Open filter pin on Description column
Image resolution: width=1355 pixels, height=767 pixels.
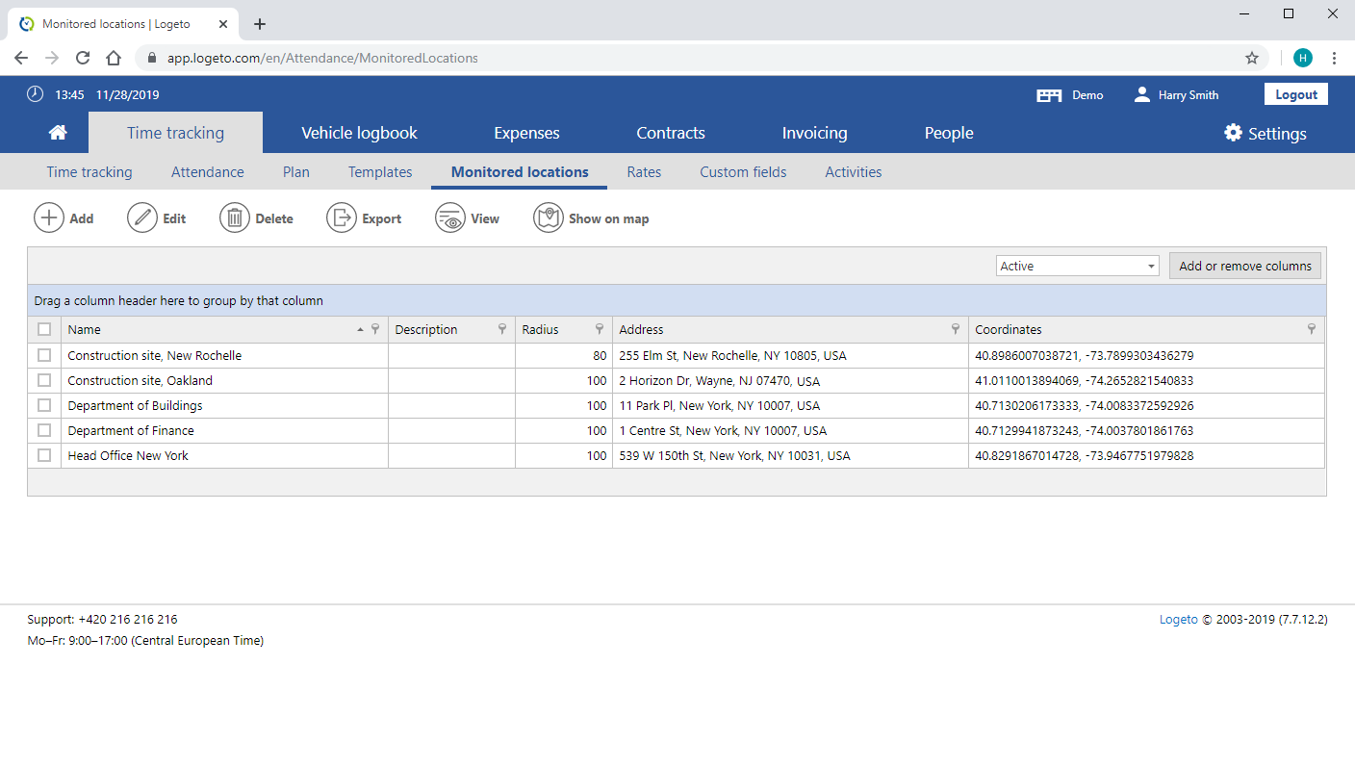click(502, 329)
